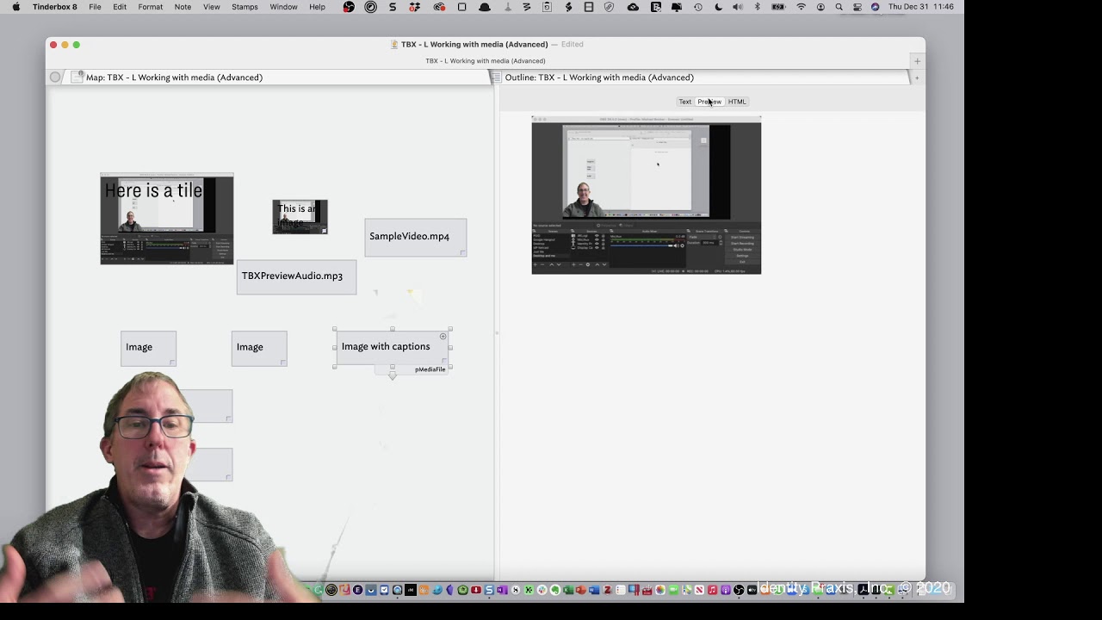Open Photos from the Dock
Image resolution: width=1102 pixels, height=620 pixels.
[660, 590]
